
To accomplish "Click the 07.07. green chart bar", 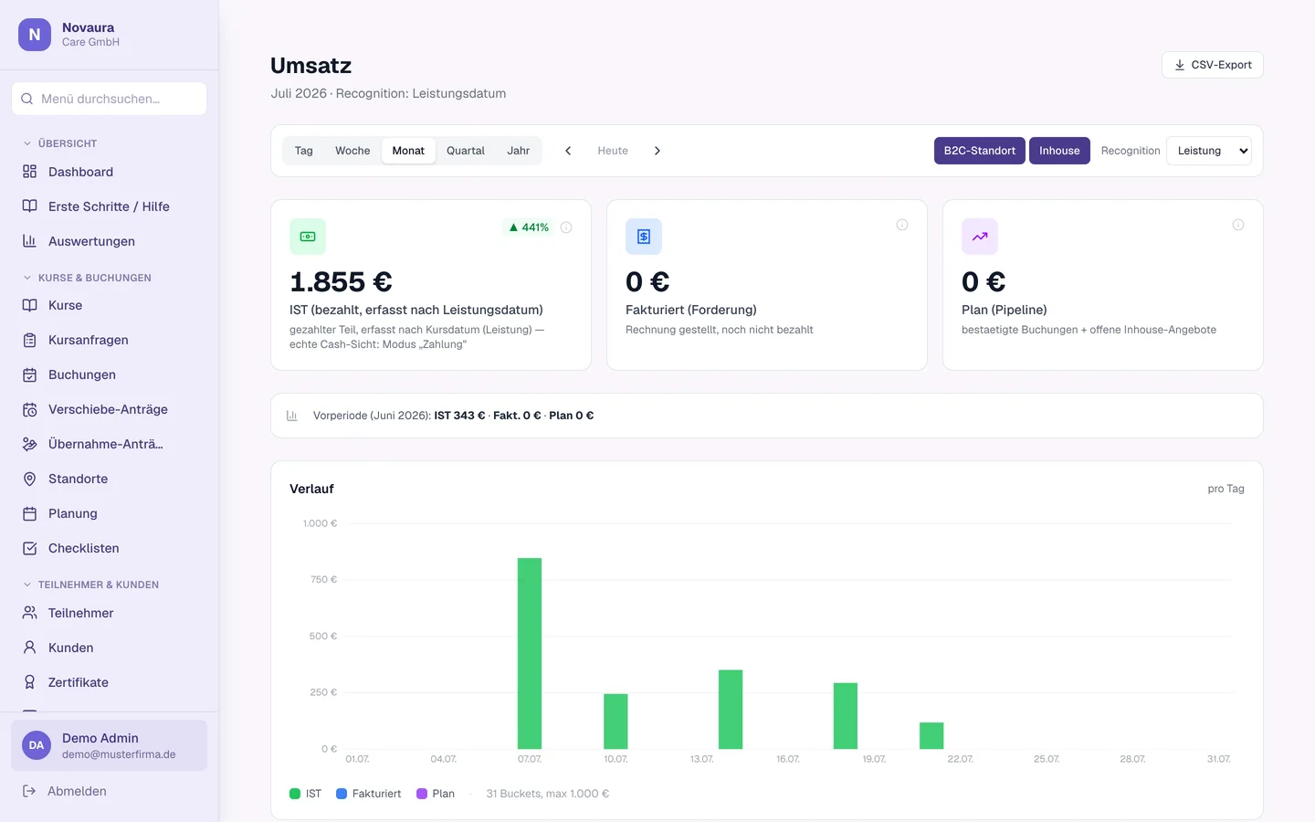I will pos(530,653).
